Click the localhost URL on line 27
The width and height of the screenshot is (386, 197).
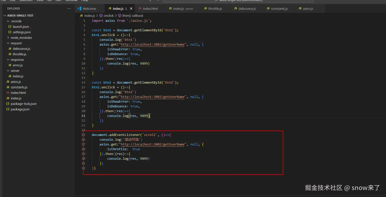pyautogui.click(x=152, y=144)
